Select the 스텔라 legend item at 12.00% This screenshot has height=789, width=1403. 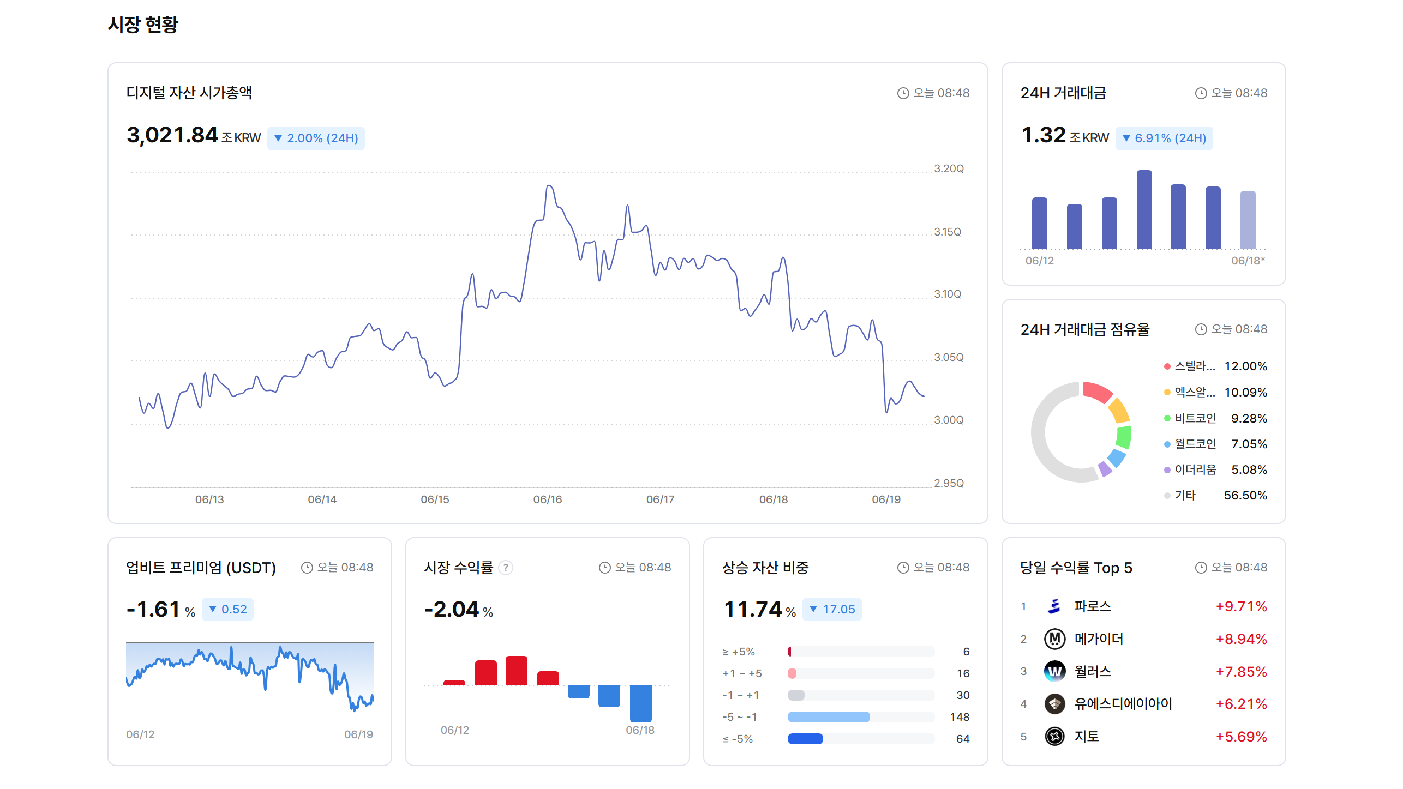pyautogui.click(x=1215, y=366)
